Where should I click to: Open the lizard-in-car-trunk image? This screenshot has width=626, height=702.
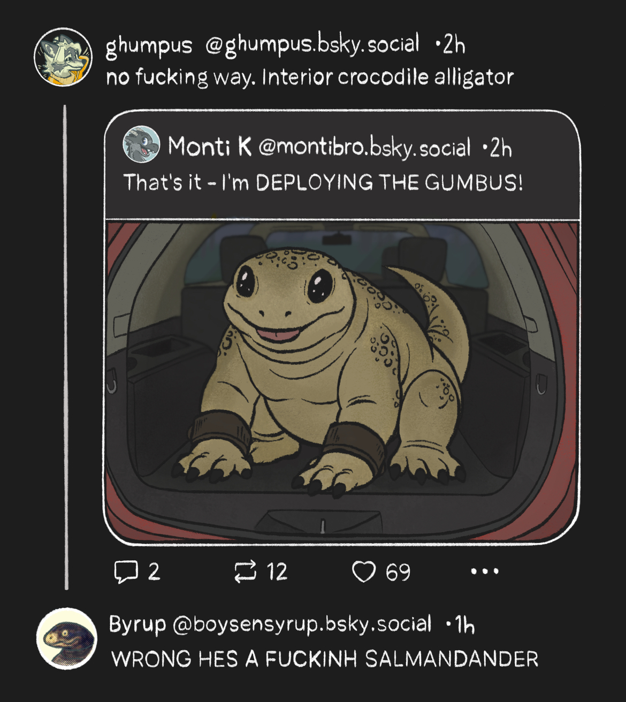pos(342,381)
